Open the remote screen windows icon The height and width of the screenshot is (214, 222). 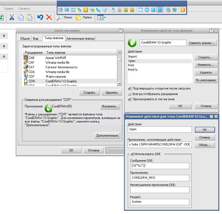[168, 10]
